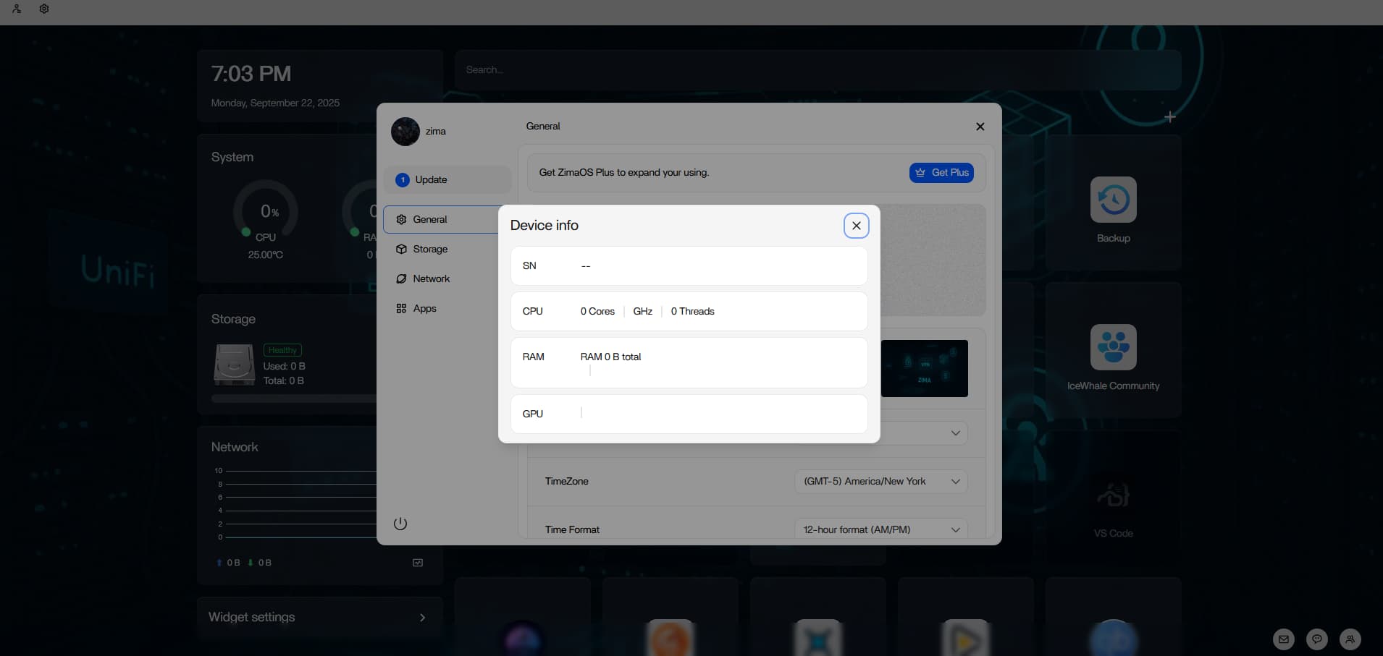Click the zima user avatar
The image size is (1383, 656).
pyautogui.click(x=405, y=132)
